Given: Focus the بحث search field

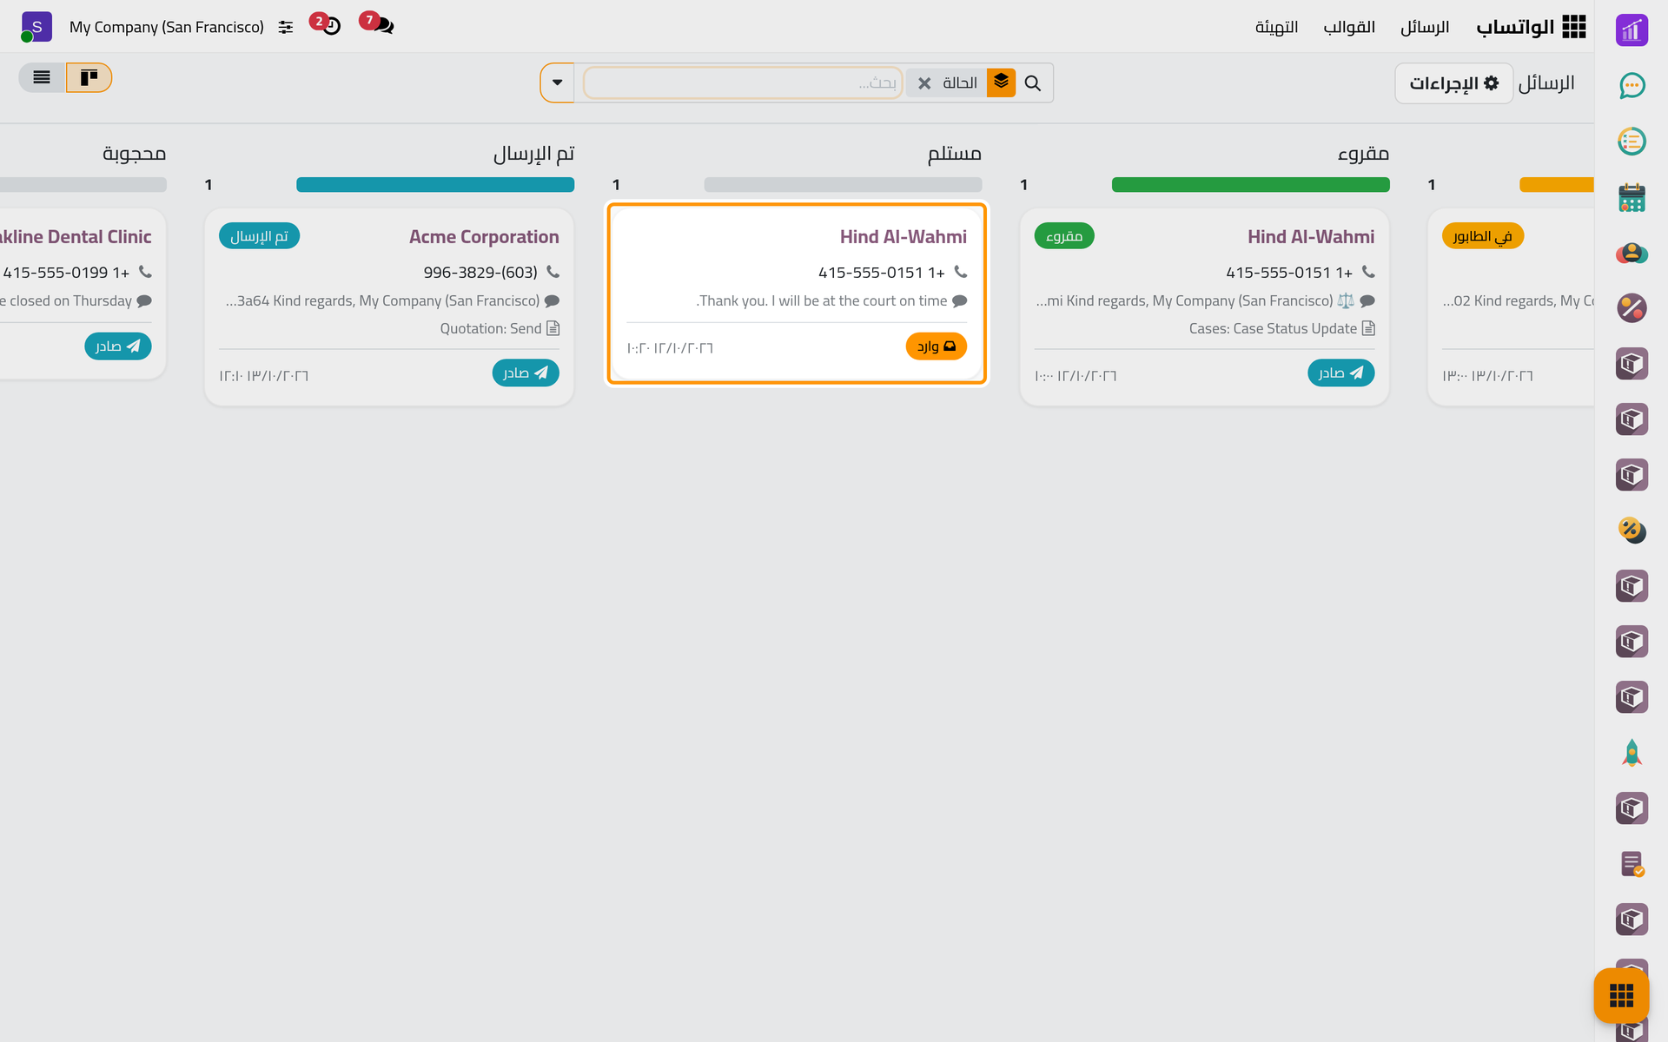Looking at the screenshot, I should (743, 82).
